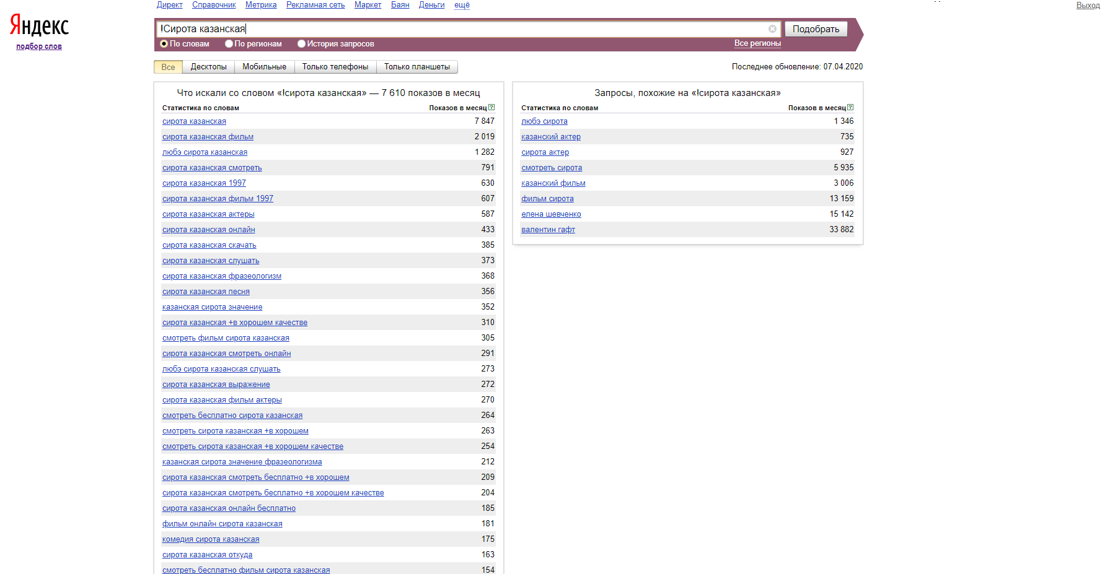Open query 'сирота казанская смотреть онлайн'
The height and width of the screenshot is (574, 1110).
point(226,354)
